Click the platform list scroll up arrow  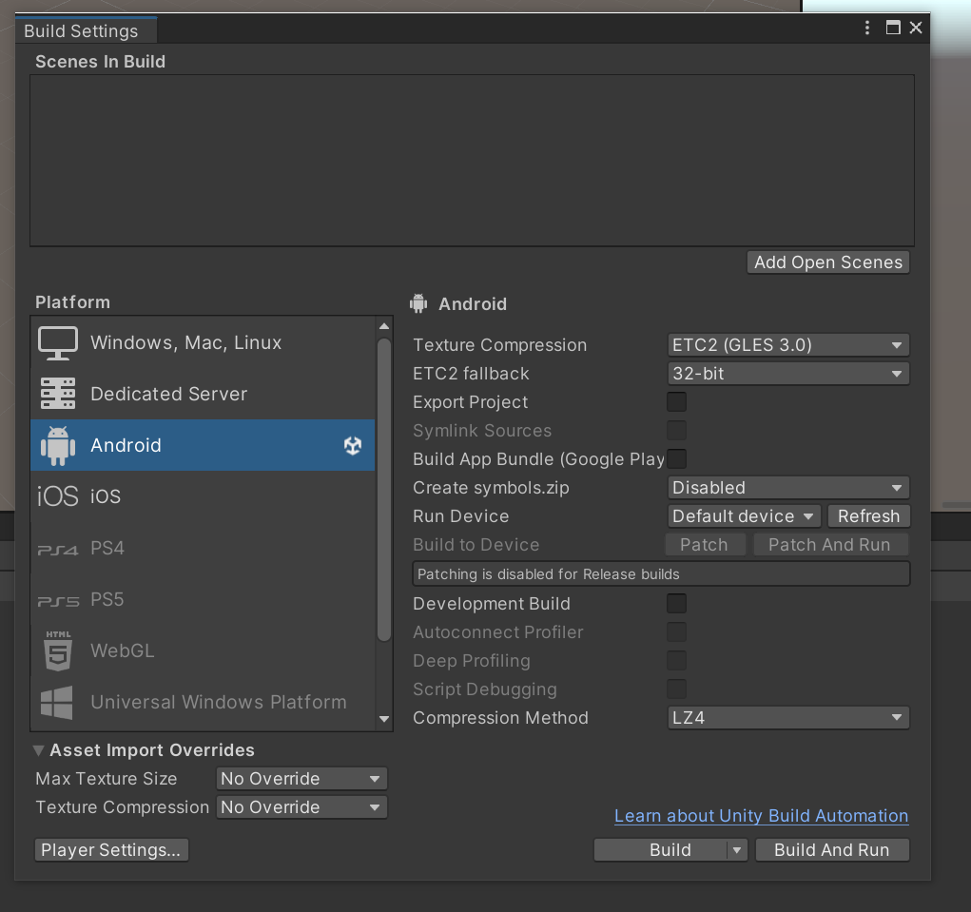[384, 326]
